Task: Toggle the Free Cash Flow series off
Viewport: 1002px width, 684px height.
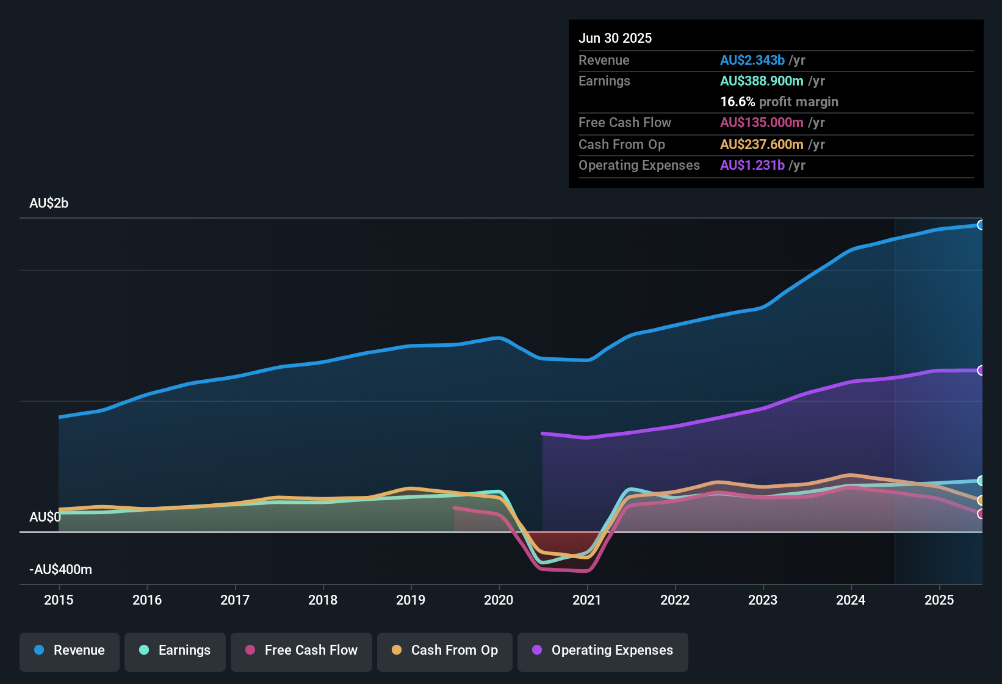Action: [x=301, y=650]
